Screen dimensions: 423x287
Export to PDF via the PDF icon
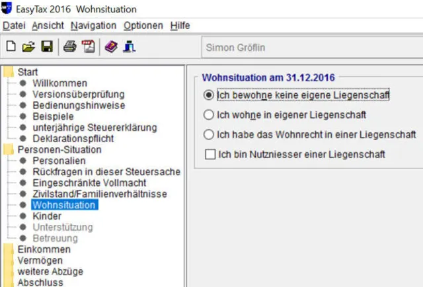click(x=89, y=47)
